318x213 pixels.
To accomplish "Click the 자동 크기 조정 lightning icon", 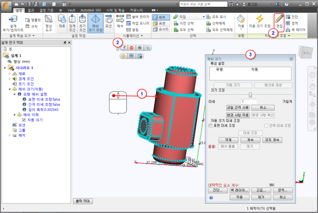I will [260, 19].
